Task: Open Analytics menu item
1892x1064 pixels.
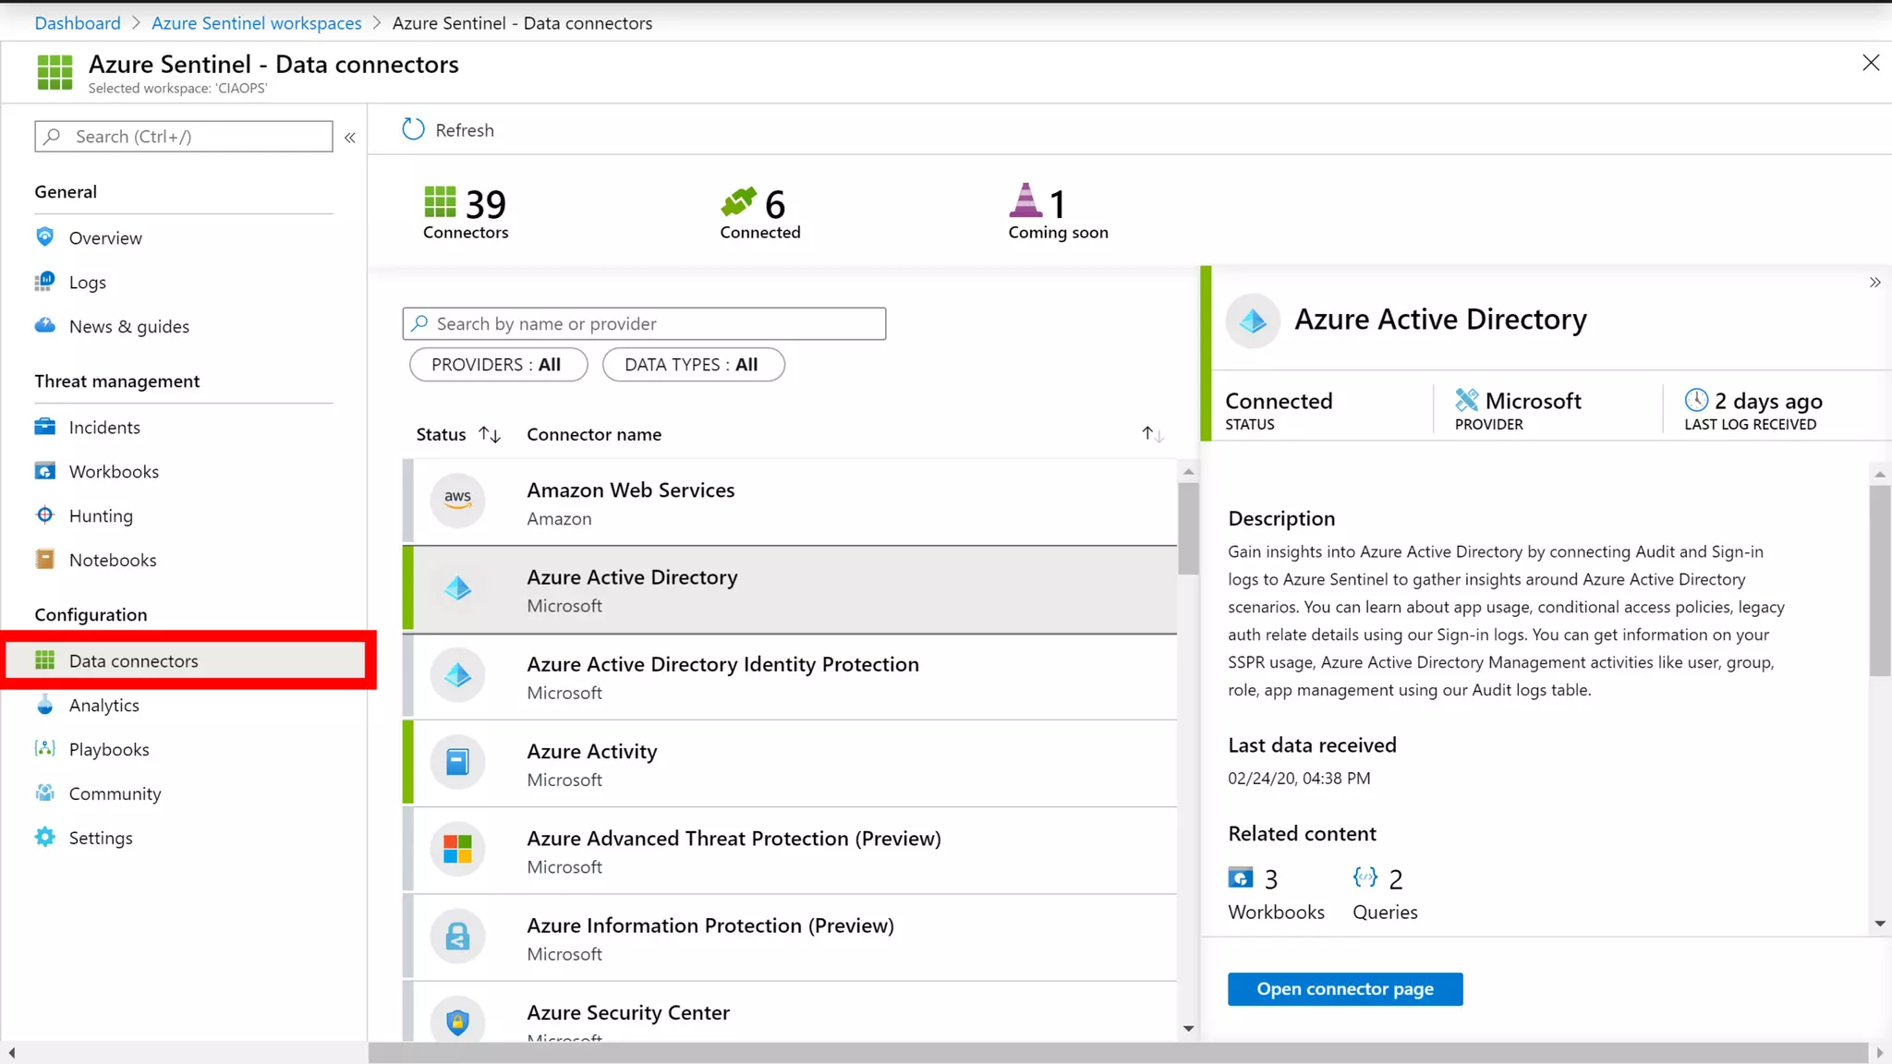Action: click(103, 706)
